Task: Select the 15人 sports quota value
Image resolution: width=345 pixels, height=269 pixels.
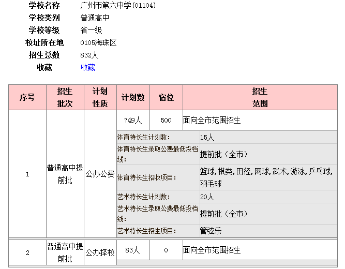Action: click(x=207, y=138)
